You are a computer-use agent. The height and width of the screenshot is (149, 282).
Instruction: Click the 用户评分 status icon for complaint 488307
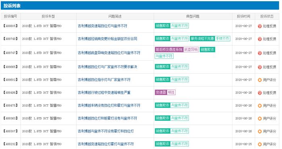[259, 131]
